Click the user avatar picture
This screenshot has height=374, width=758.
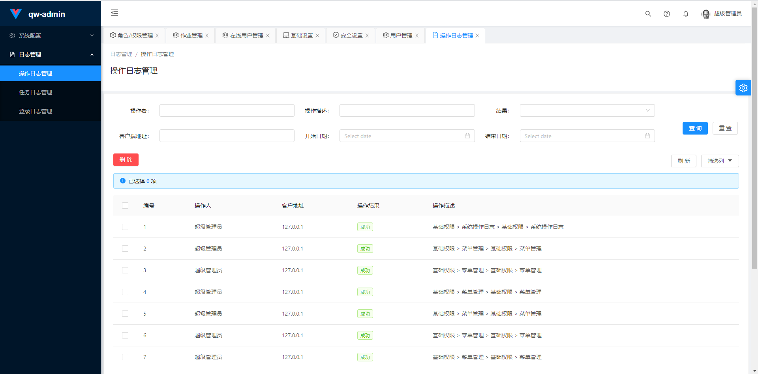pyautogui.click(x=706, y=14)
